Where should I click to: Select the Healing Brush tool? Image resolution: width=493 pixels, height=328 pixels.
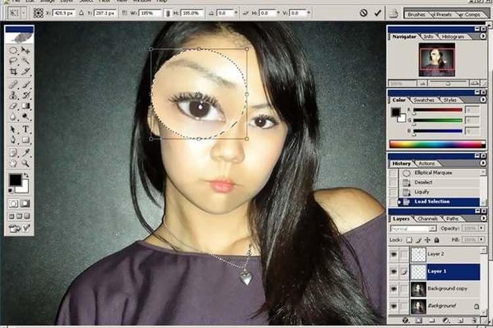[13, 84]
